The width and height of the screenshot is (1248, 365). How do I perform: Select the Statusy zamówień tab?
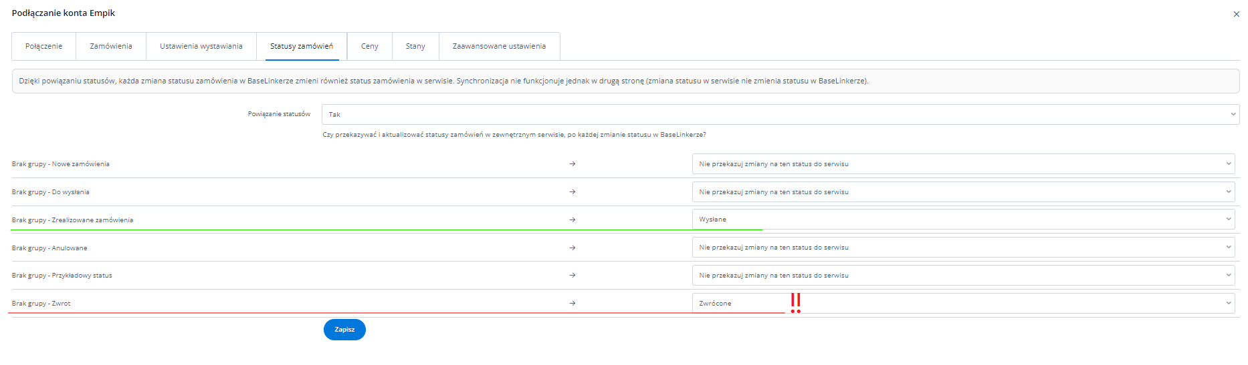coord(301,46)
